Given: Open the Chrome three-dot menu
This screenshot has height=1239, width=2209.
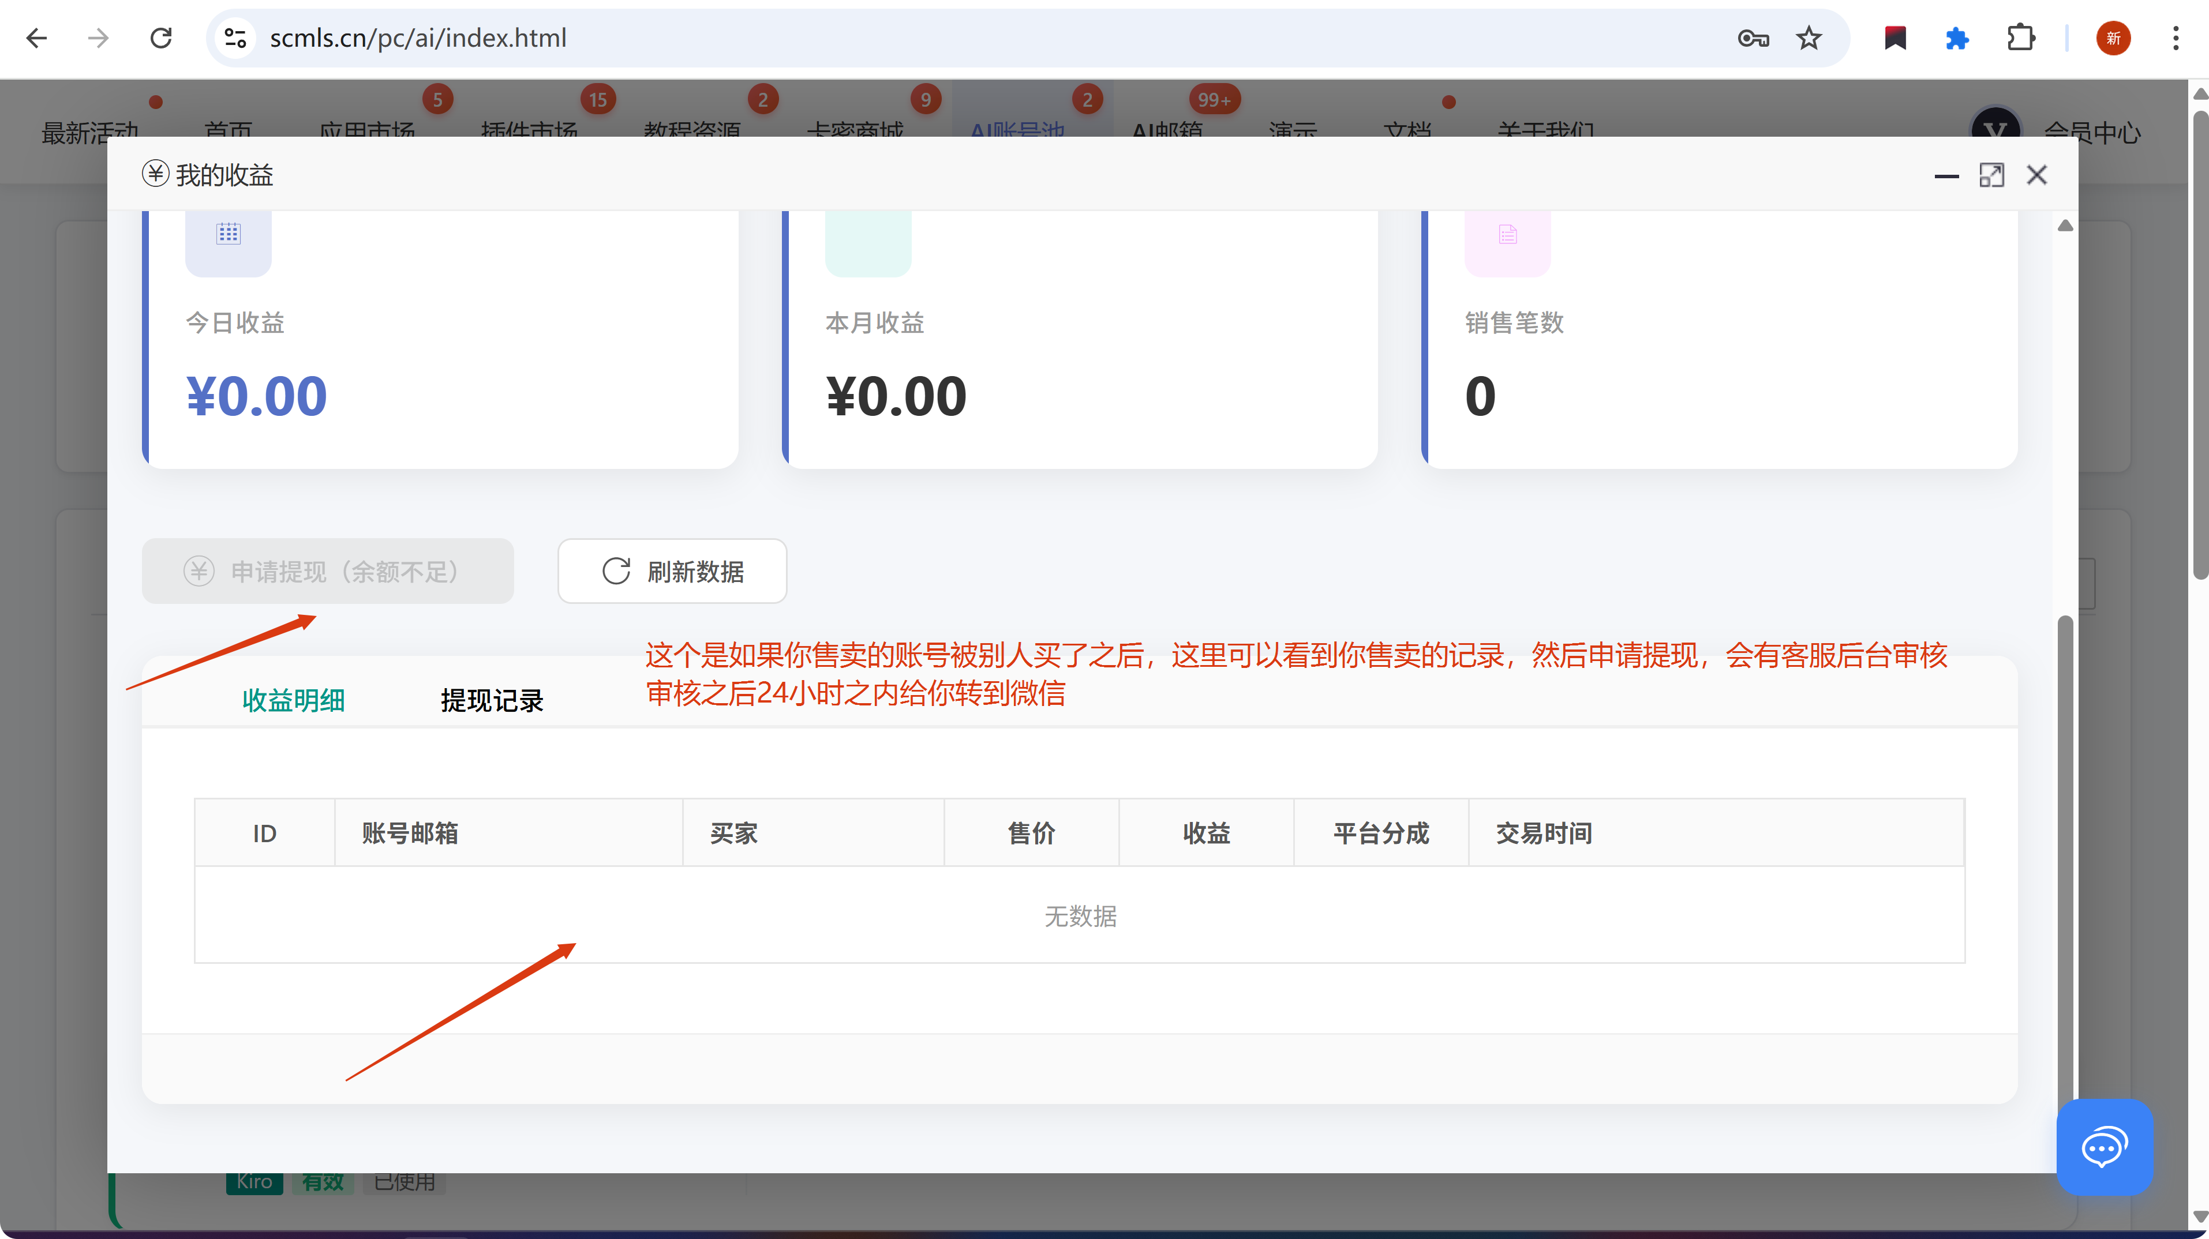Looking at the screenshot, I should pyautogui.click(x=2176, y=37).
